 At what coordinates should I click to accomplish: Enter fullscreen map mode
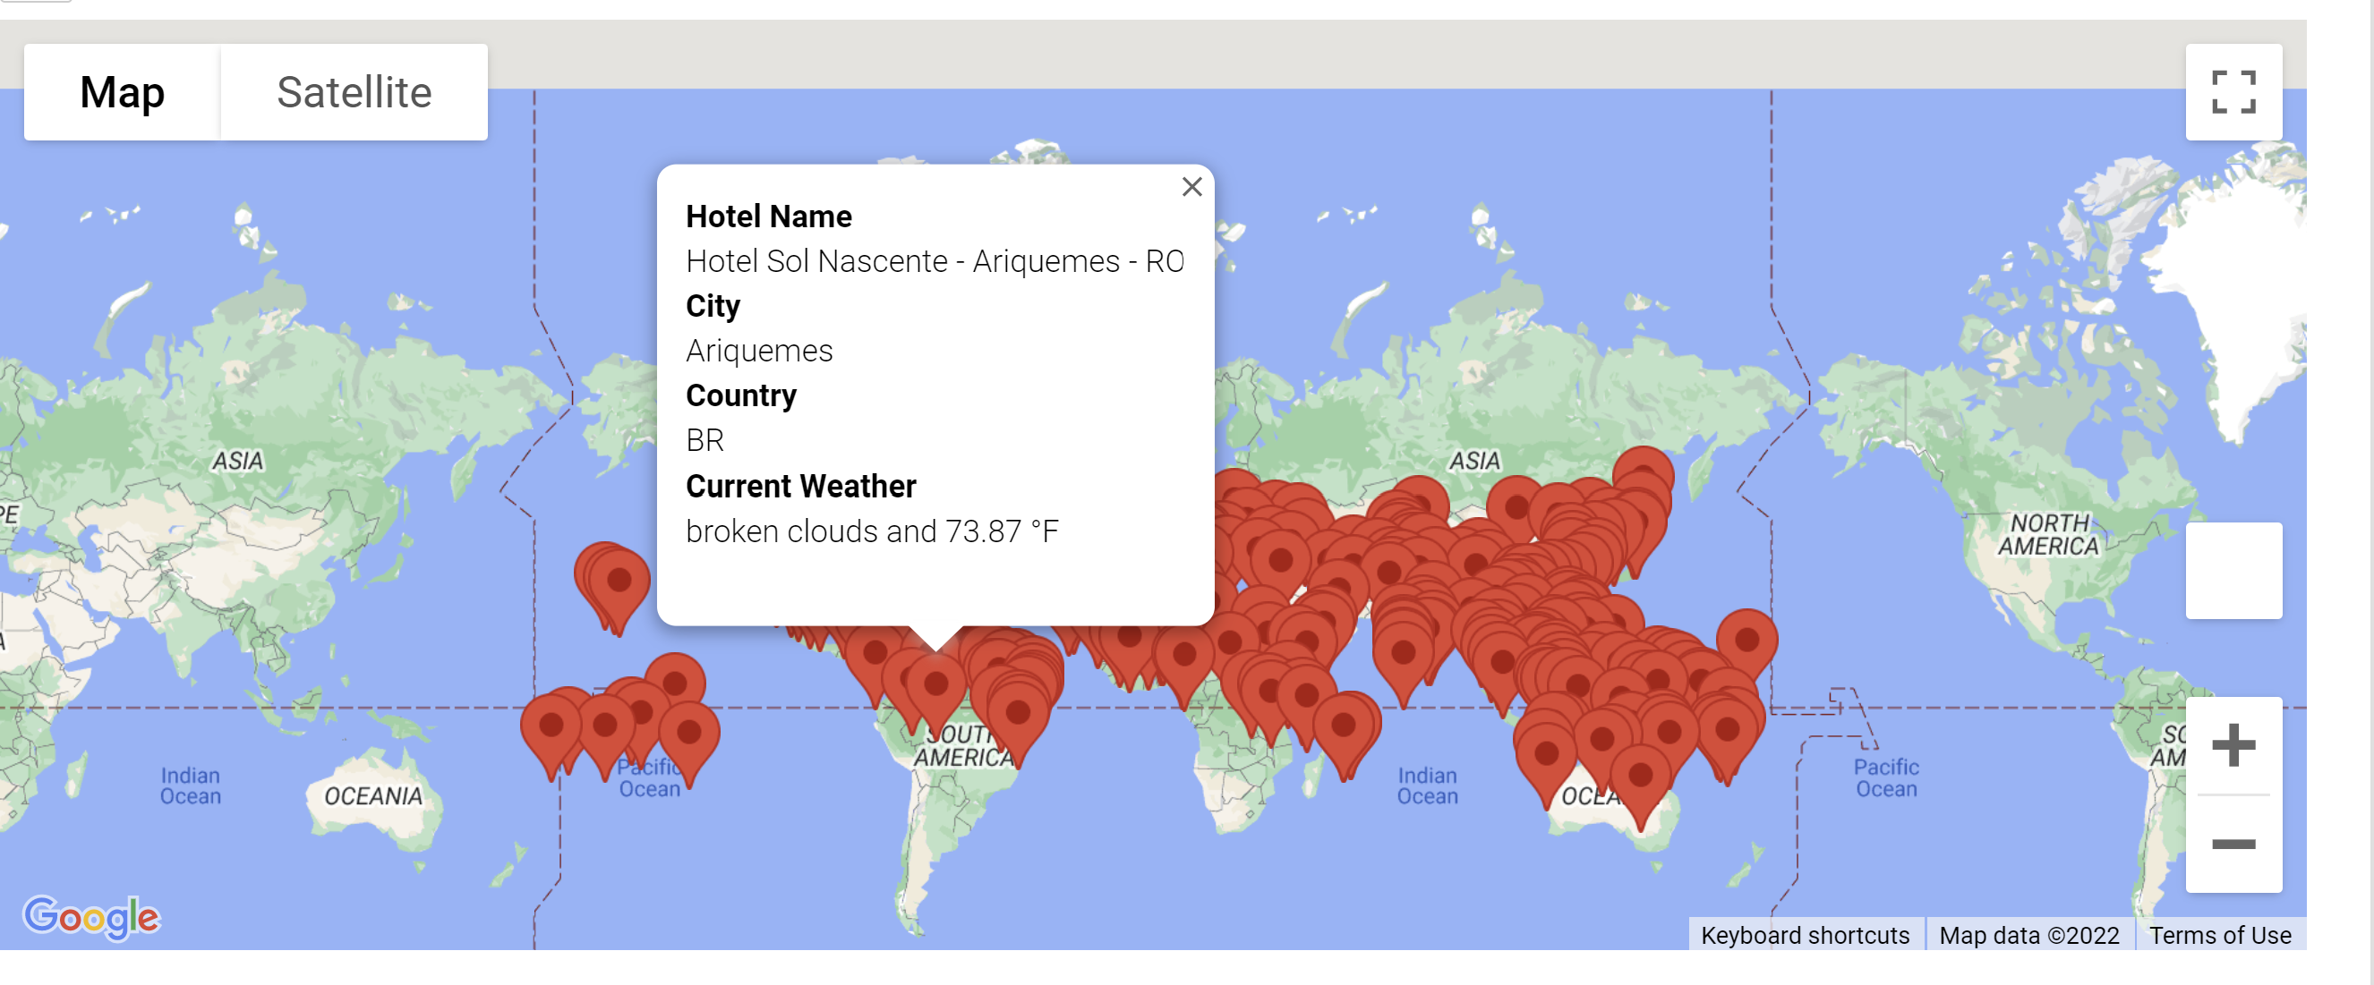click(x=2234, y=92)
